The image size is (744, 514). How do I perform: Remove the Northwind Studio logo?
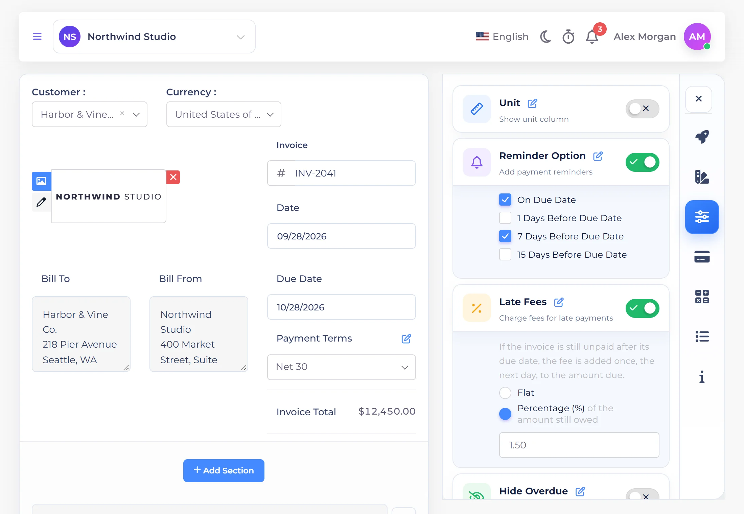point(173,177)
